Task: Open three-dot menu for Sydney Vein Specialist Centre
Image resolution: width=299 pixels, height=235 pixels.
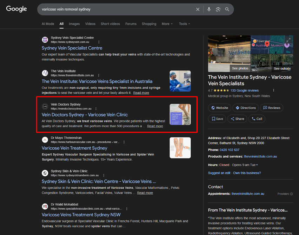Action: tap(99, 42)
